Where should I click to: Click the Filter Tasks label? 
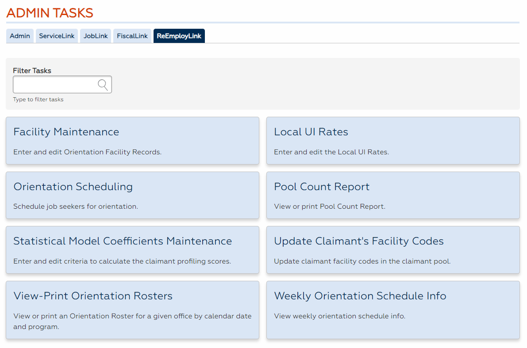click(32, 70)
